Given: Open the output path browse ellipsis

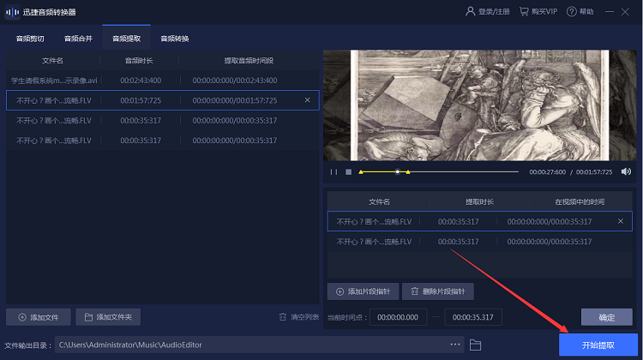Looking at the screenshot, I should coord(455,345).
